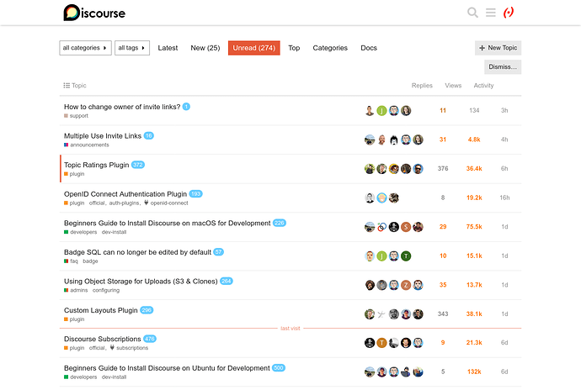Sort topics by Activity column header

(x=483, y=86)
